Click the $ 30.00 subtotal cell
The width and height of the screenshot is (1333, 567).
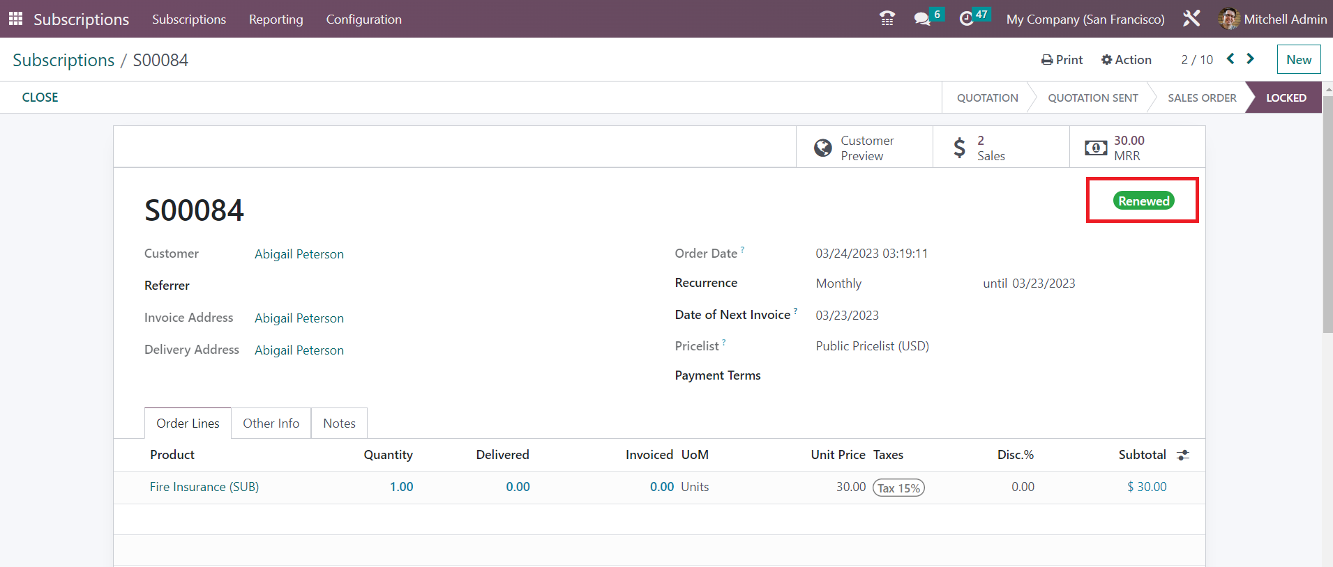click(1147, 487)
